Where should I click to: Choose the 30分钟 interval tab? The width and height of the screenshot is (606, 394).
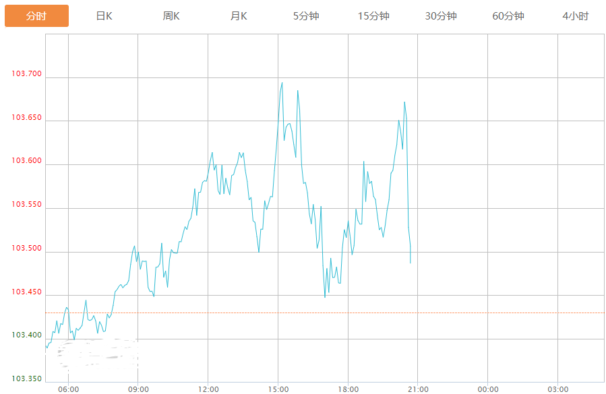441,15
